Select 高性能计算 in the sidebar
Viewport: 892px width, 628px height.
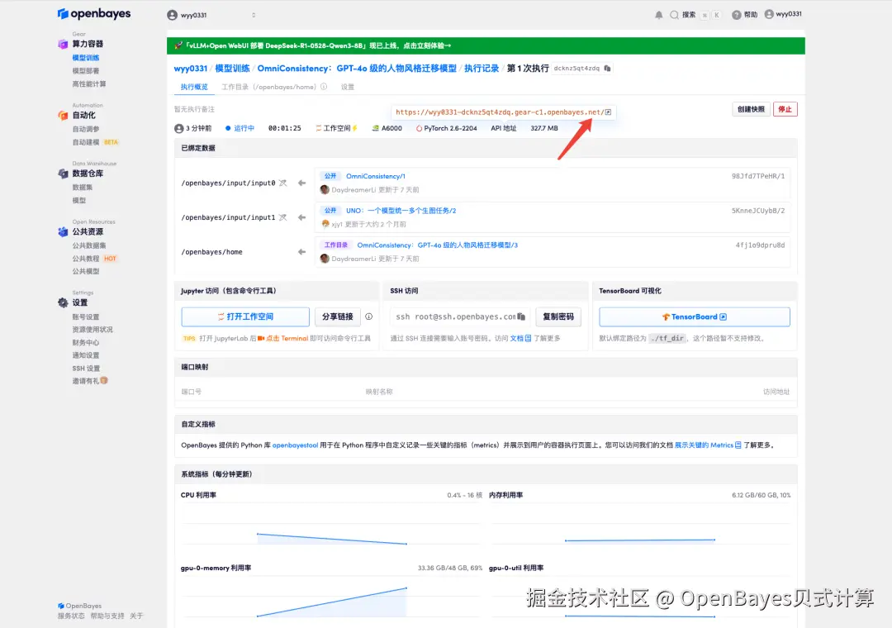tap(89, 83)
